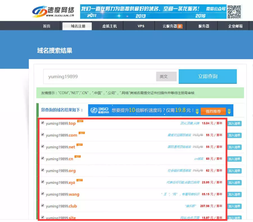Click the 域名搜索结果 page heading
The width and height of the screenshot is (253, 222).
click(55, 50)
